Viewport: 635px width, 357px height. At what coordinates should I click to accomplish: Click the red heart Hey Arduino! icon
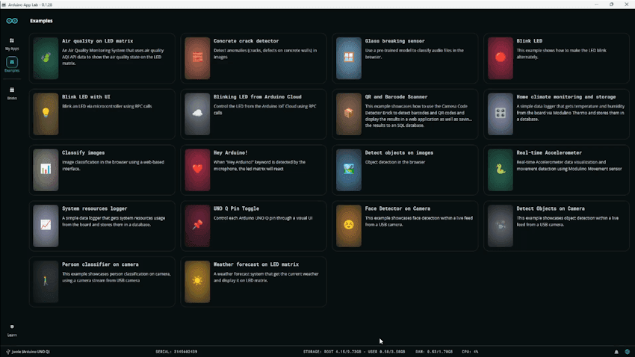coord(197,169)
